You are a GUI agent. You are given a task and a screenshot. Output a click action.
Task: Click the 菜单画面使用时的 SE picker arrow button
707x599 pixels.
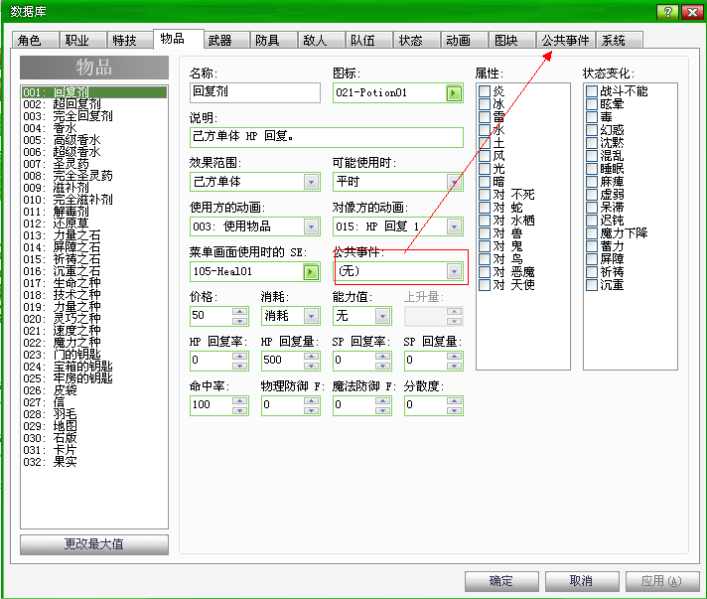pyautogui.click(x=311, y=272)
